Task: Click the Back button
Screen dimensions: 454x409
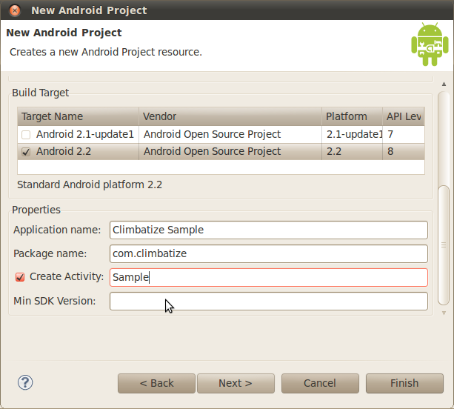Action: (157, 383)
